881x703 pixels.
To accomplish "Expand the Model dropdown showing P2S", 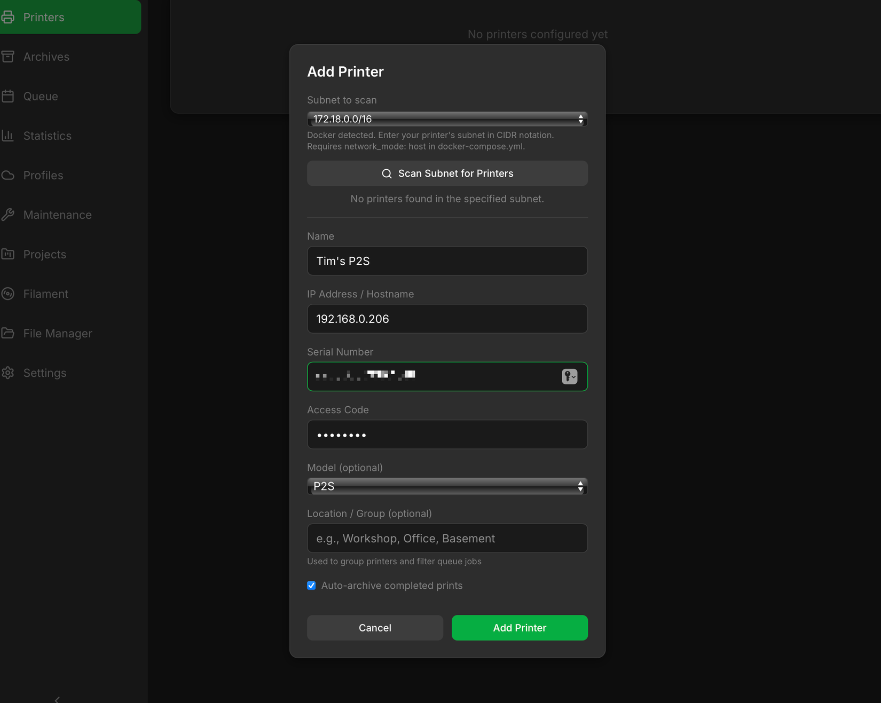I will (447, 486).
